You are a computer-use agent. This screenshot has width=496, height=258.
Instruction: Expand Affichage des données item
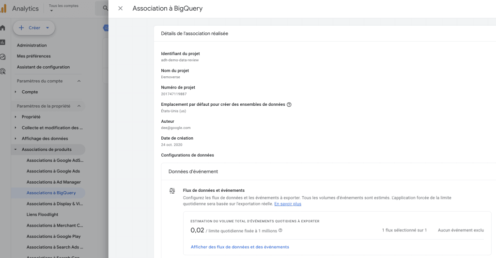[15, 139]
